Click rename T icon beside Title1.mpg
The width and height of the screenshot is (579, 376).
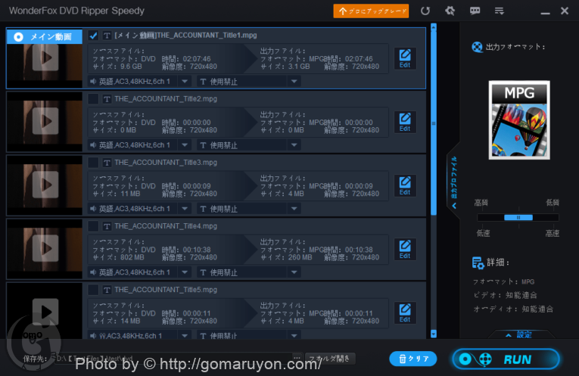coord(107,36)
